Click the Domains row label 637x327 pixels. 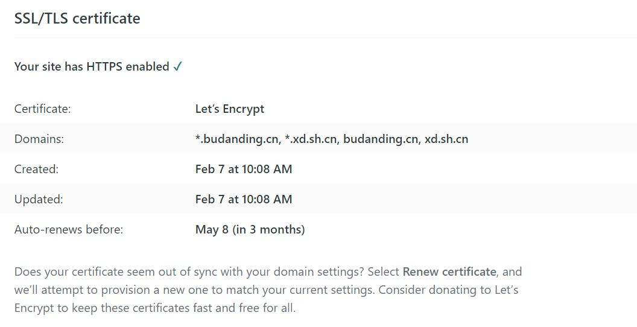[x=39, y=139]
